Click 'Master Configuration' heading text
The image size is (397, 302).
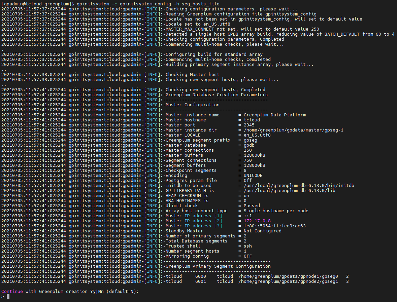pyautogui.click(x=192, y=105)
